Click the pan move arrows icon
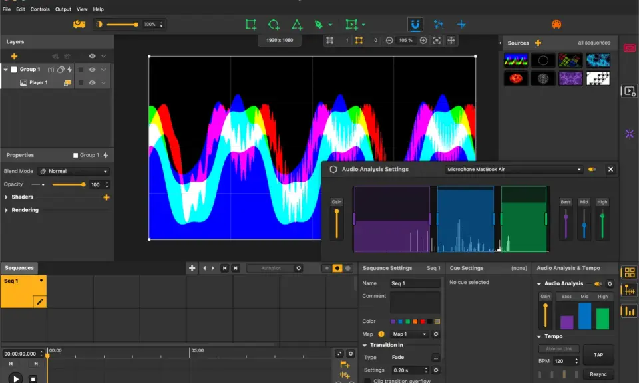639x383 pixels. [x=451, y=41]
